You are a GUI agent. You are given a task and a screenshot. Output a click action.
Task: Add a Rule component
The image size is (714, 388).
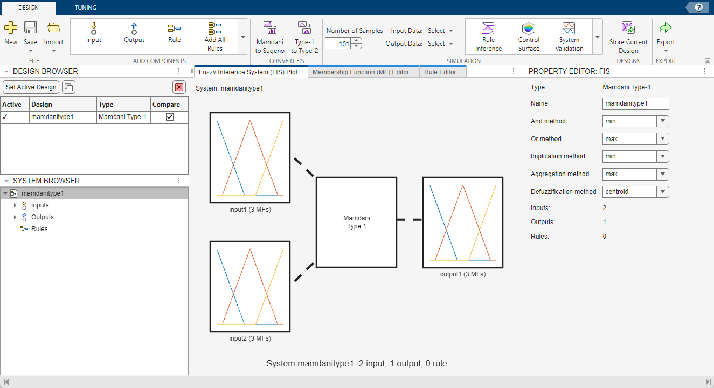click(x=175, y=33)
